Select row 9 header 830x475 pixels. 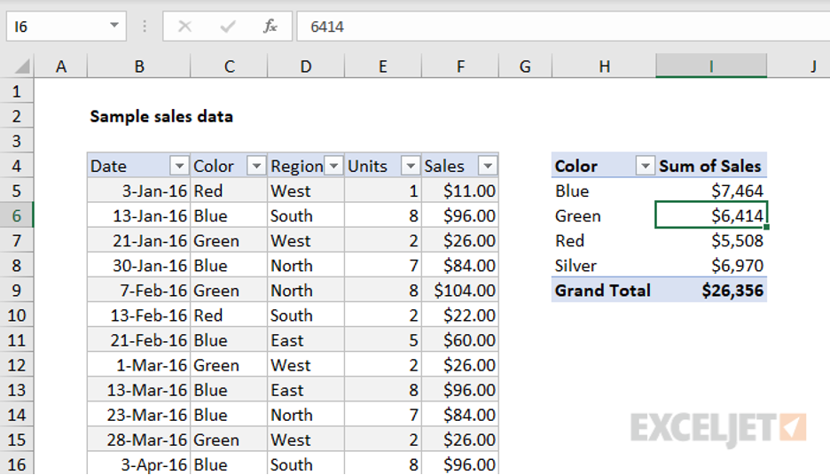tap(17, 291)
